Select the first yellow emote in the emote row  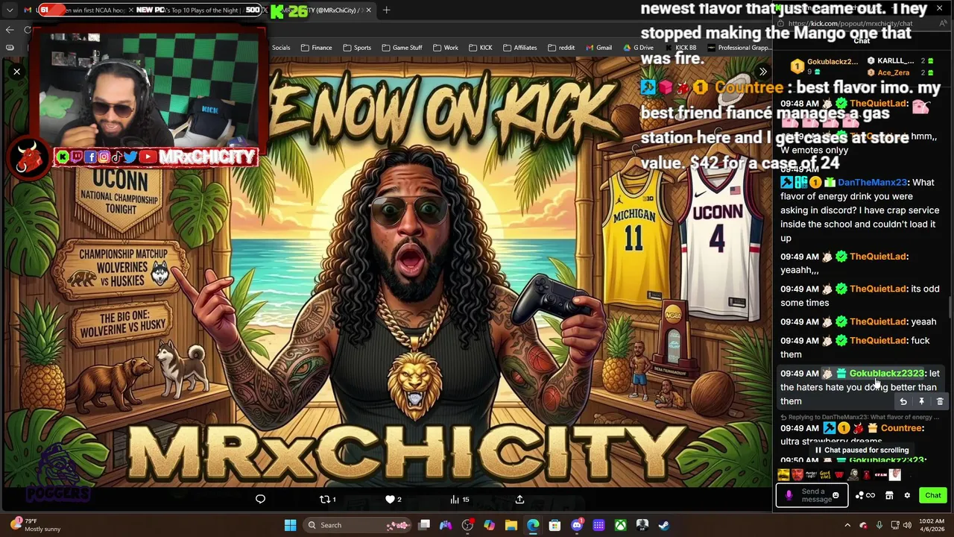[x=783, y=474]
